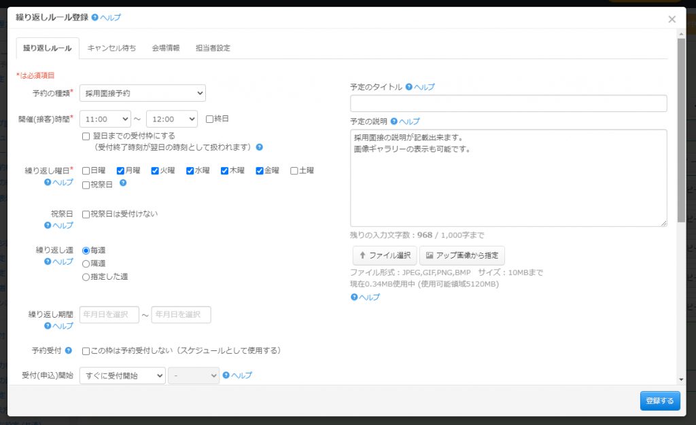
Task: Select the 隔週 radio option
Action: click(x=86, y=263)
